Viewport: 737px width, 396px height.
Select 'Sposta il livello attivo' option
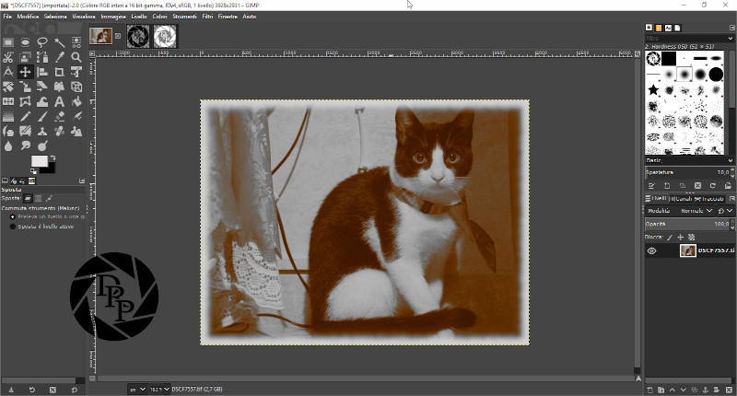pos(41,227)
